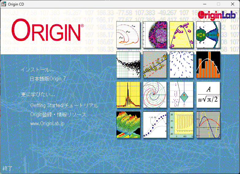
Task: Minimize the Origin CD window
Action: coord(205,4)
